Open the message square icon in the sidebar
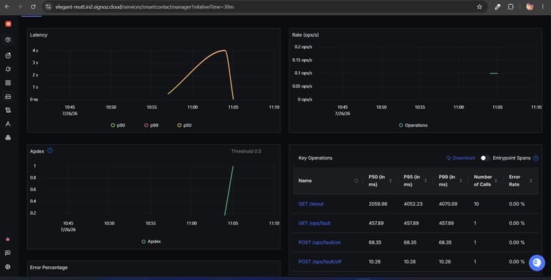551x280 pixels. click(8, 253)
